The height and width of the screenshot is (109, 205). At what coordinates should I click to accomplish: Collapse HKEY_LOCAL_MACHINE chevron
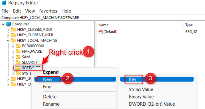point(8,41)
